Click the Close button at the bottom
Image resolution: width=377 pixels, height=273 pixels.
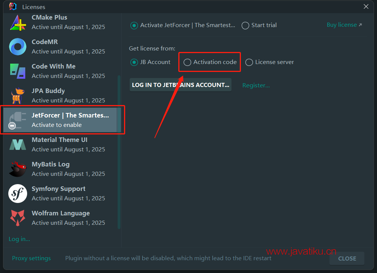click(x=347, y=258)
